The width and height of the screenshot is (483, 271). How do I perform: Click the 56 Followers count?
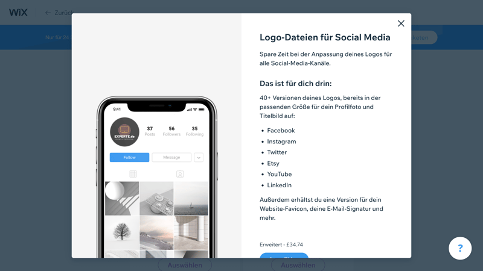click(171, 131)
